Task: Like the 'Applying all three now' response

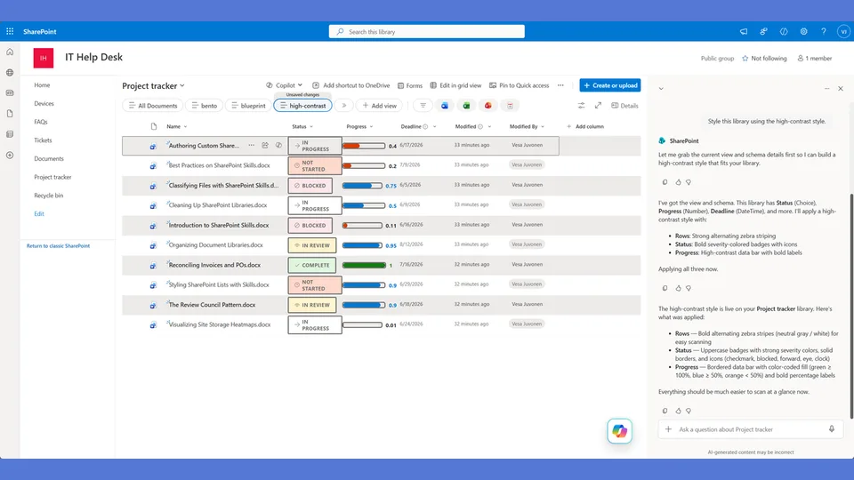Action: point(678,288)
